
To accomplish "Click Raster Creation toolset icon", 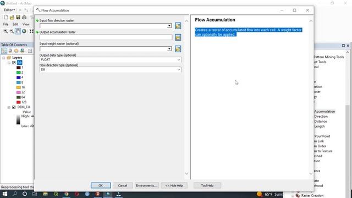I will tap(298, 196).
